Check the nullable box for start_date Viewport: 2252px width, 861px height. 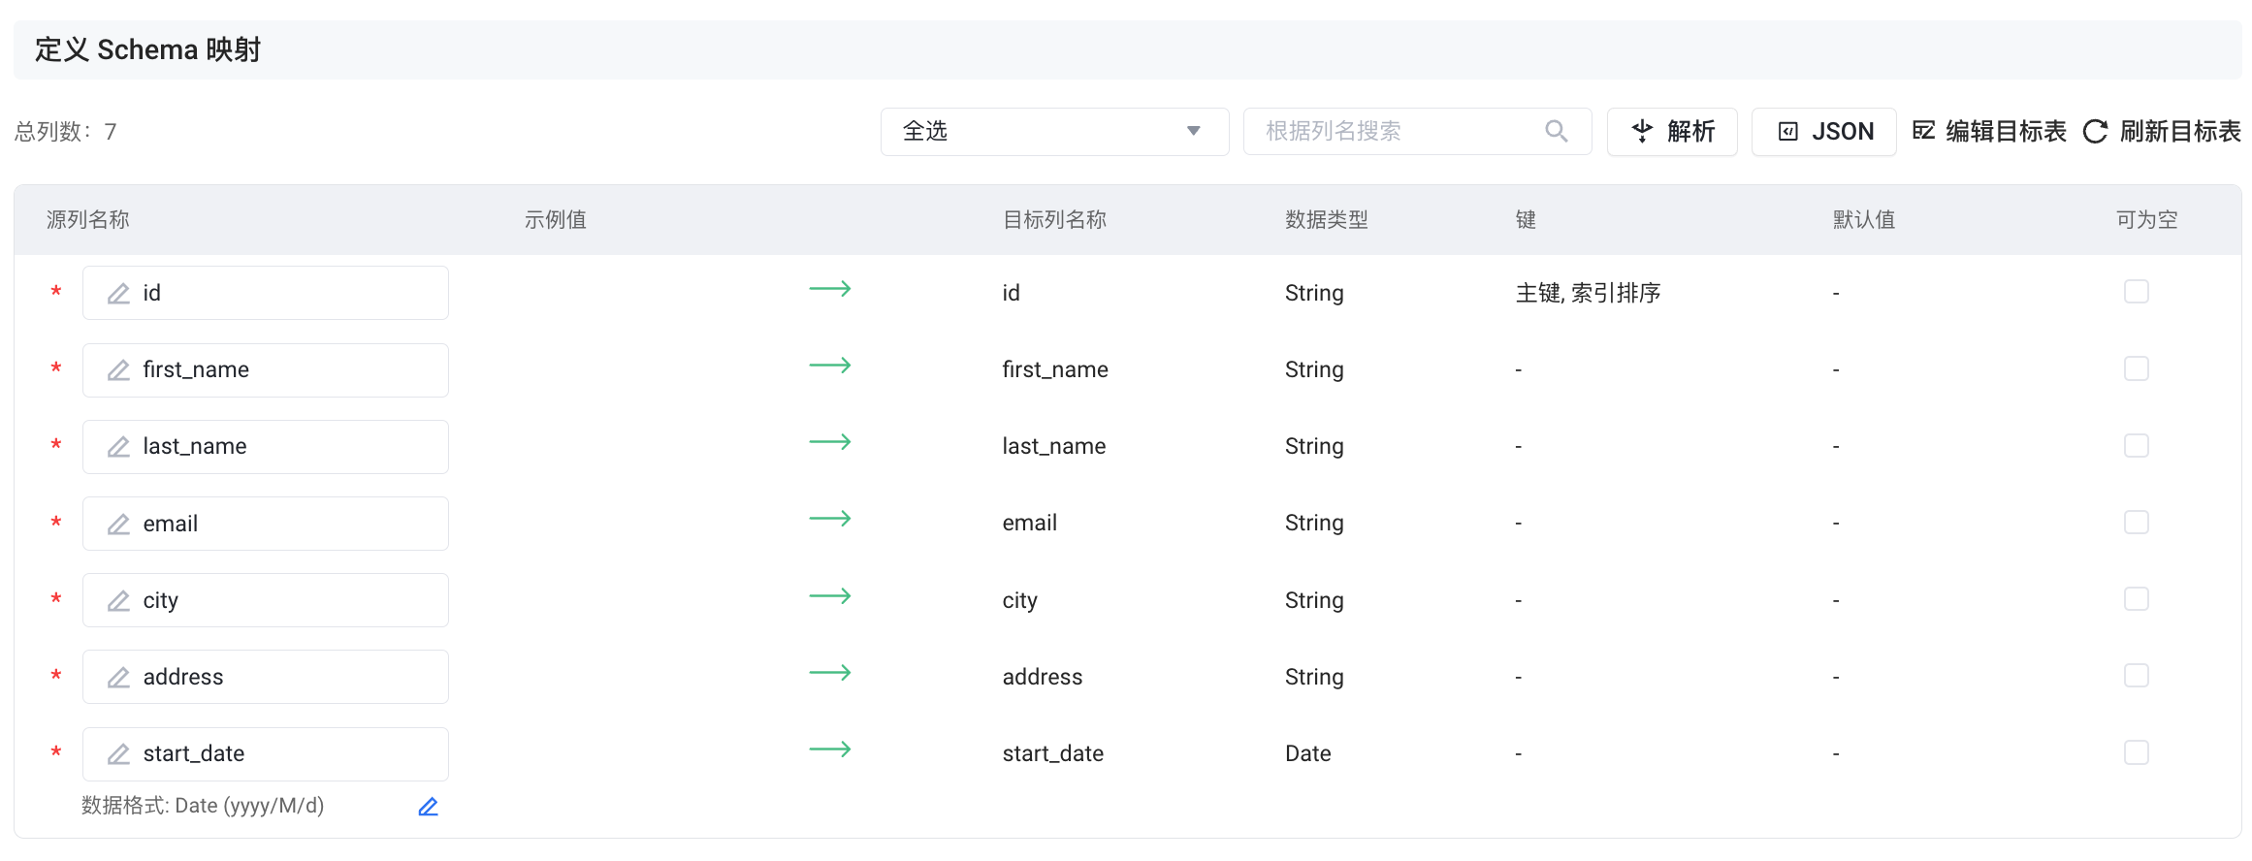pyautogui.click(x=2136, y=752)
